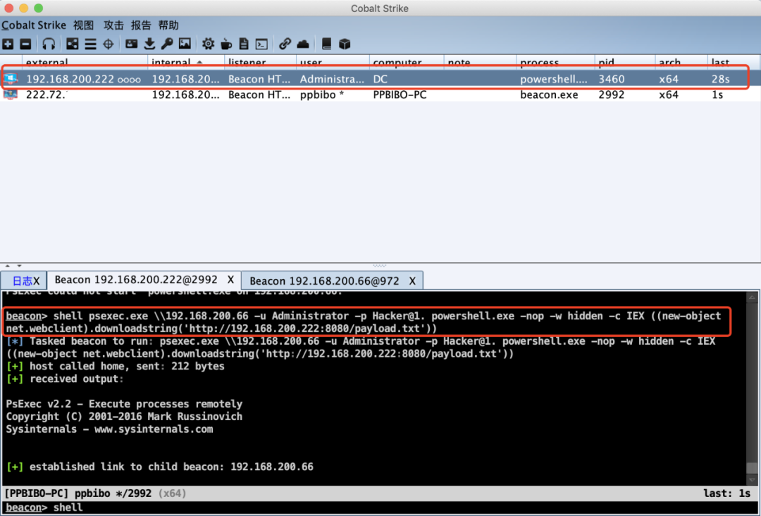Viewport: 761px width, 516px height.
Task: Open keystrokes via key icon
Action: click(167, 44)
